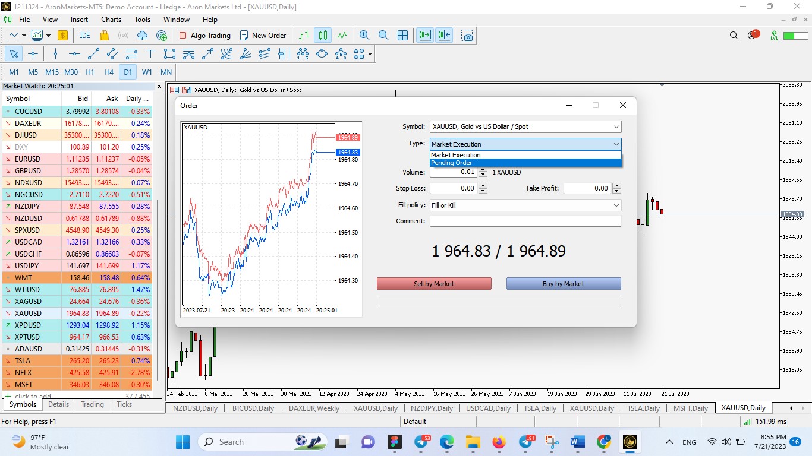Switch to the W1 timeframe
The image size is (812, 456).
coord(147,72)
